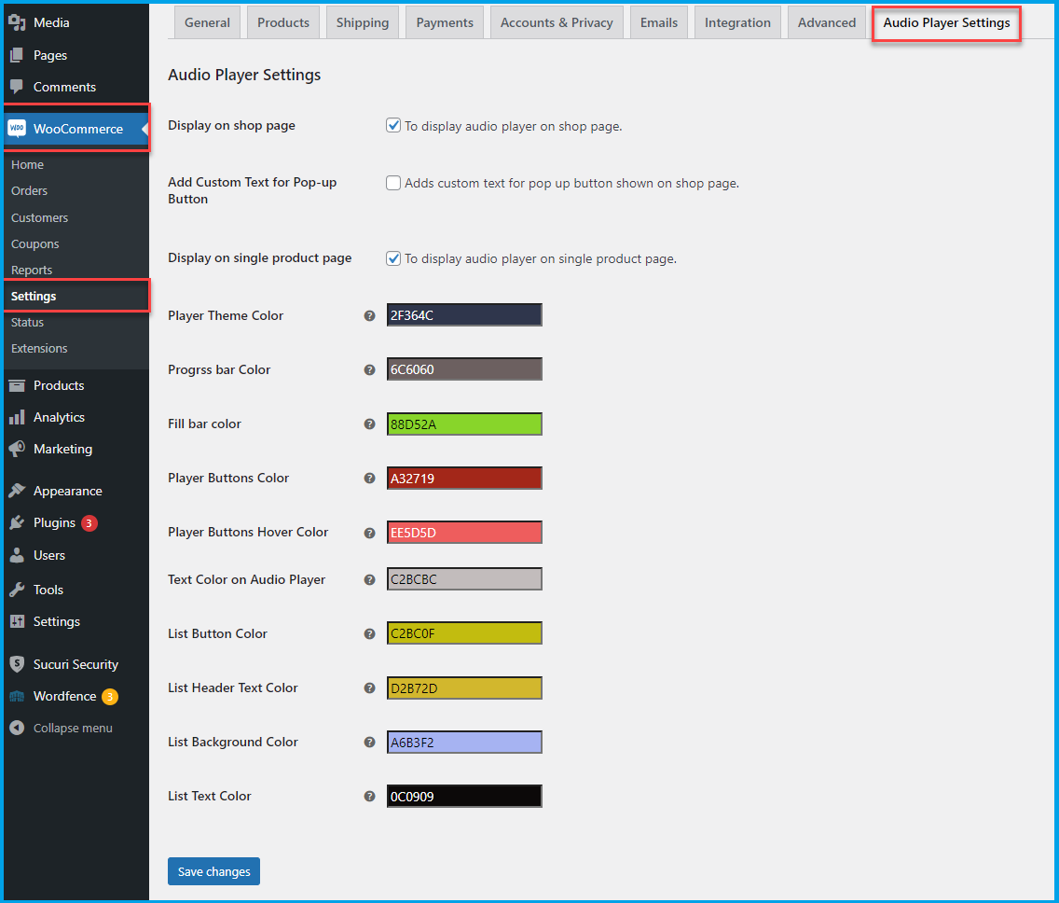Open the Coupons submenu link
This screenshot has height=903, width=1059.
35,244
